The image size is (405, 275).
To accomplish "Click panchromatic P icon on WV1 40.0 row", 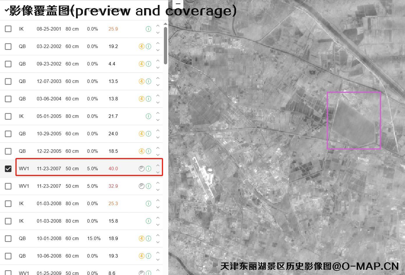I will [142, 168].
